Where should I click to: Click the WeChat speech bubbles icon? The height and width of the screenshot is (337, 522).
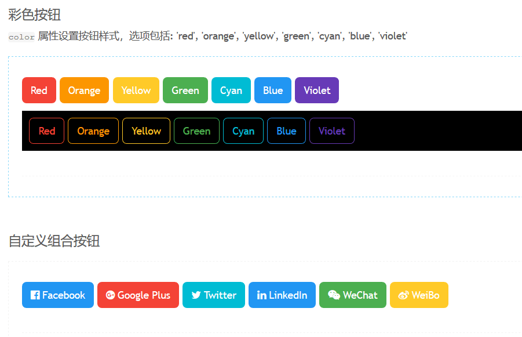tap(334, 295)
